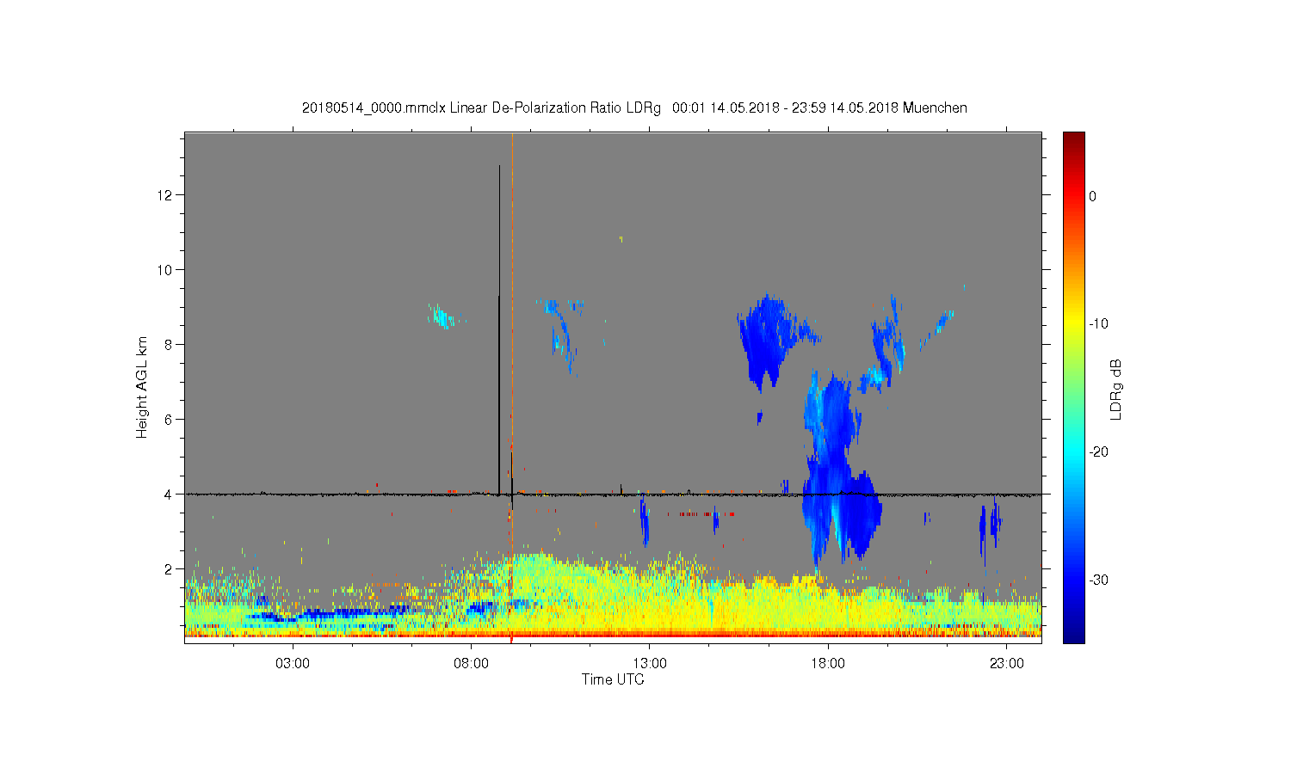This screenshot has height=774, width=1291.
Task: Click the yellow band of the colorbar
Action: click(1073, 324)
